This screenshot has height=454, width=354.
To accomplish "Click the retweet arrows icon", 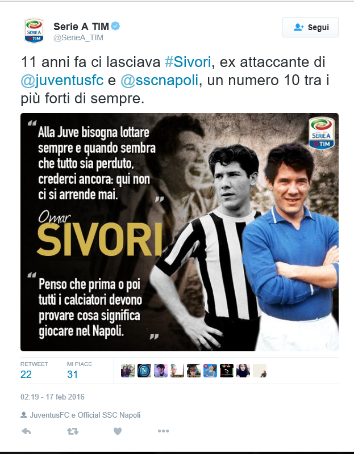I will pos(73,431).
